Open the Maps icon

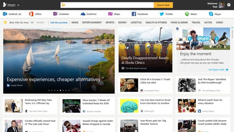tap(110, 14)
